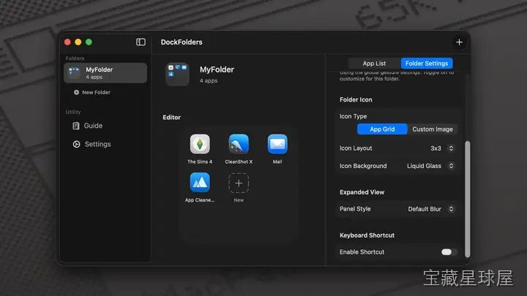The height and width of the screenshot is (296, 527).
Task: Select the App Cleaner icon in the editor
Action: pyautogui.click(x=200, y=183)
